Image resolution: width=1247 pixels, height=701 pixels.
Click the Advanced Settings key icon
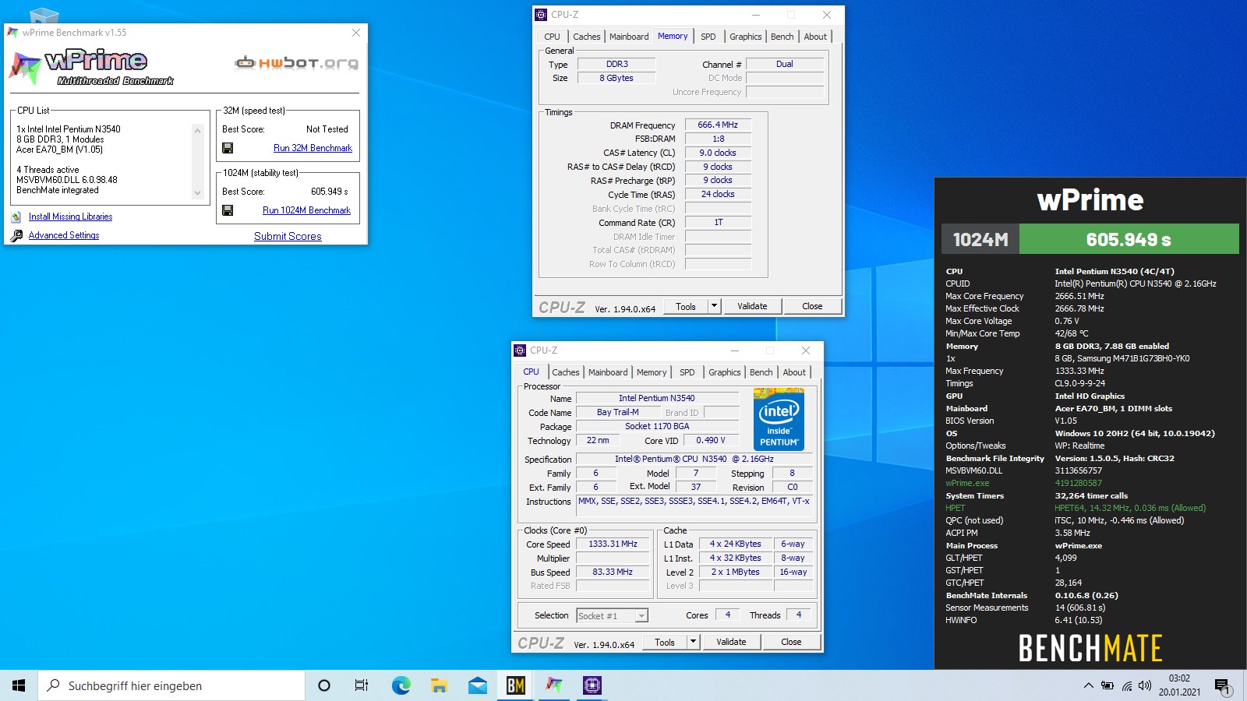point(16,235)
